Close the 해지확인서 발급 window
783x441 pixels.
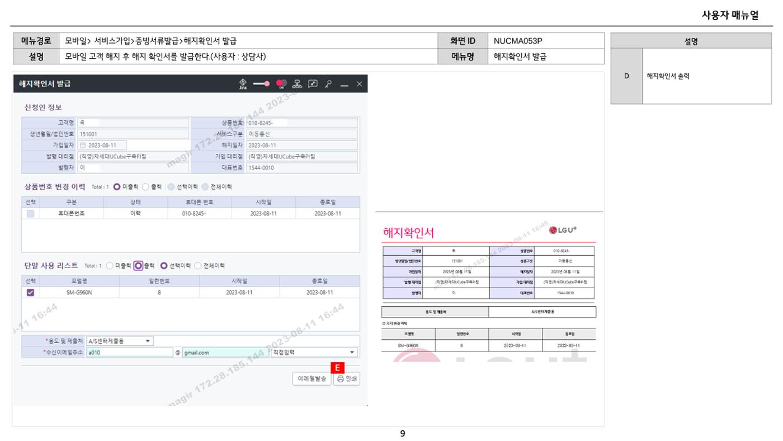pos(360,84)
